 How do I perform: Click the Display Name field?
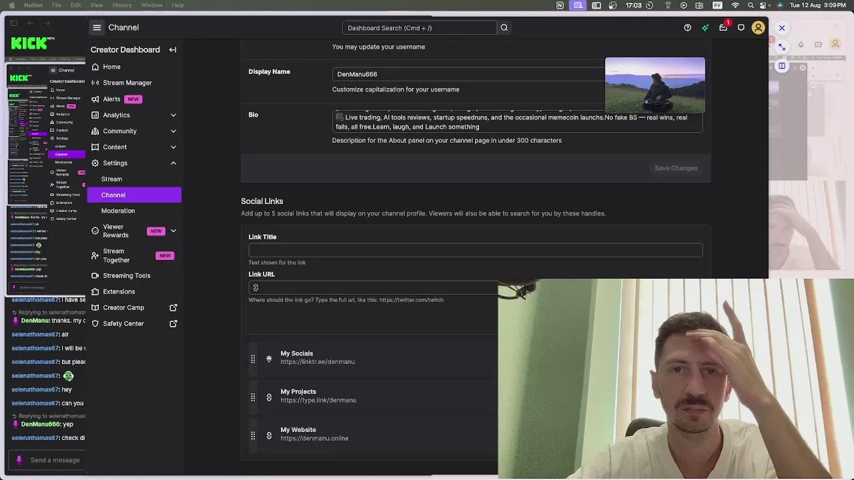click(468, 74)
